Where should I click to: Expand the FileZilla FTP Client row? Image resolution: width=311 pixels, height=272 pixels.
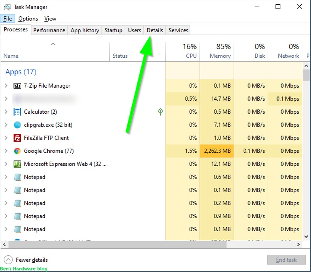click(x=6, y=138)
